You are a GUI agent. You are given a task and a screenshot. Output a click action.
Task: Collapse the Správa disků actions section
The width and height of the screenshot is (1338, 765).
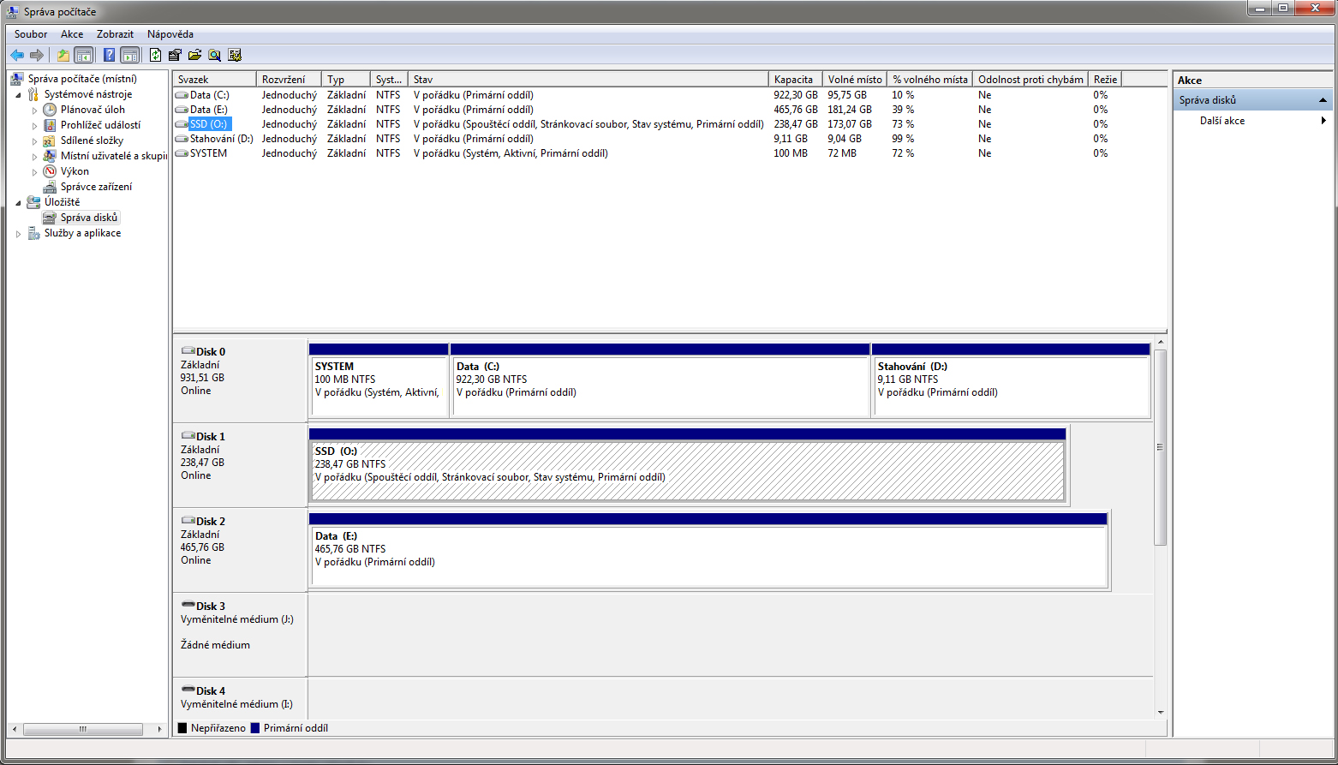click(x=1323, y=100)
